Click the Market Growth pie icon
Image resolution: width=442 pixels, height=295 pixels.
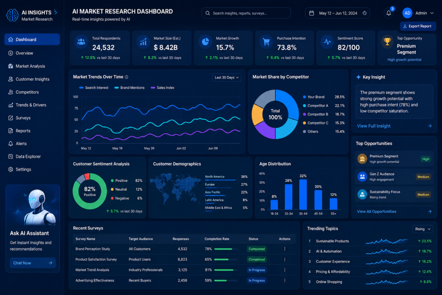pos(205,42)
